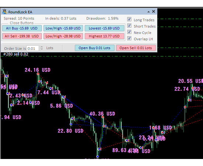Click the 7.44 USD profit label

49,93
